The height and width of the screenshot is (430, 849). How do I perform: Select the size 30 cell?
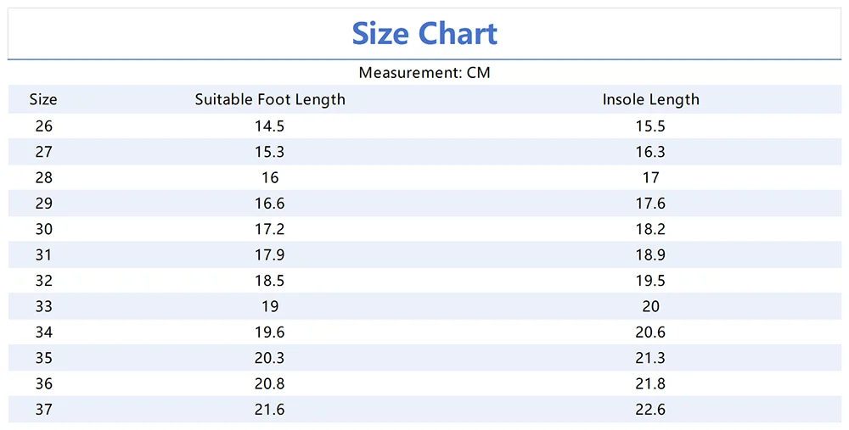43,229
